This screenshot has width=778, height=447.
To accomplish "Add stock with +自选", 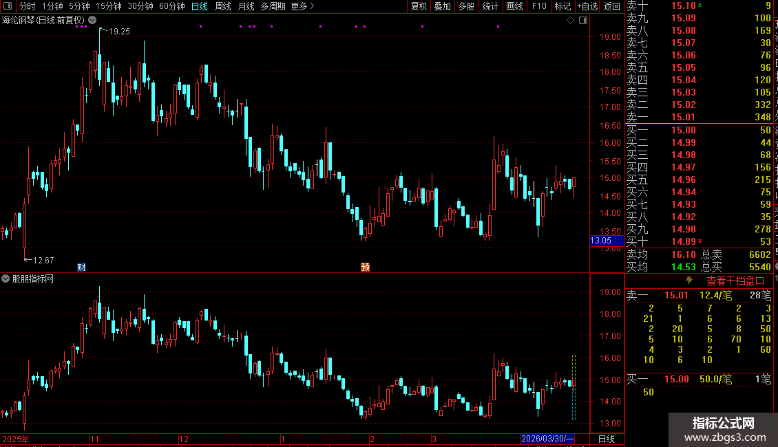I will click(x=588, y=6).
